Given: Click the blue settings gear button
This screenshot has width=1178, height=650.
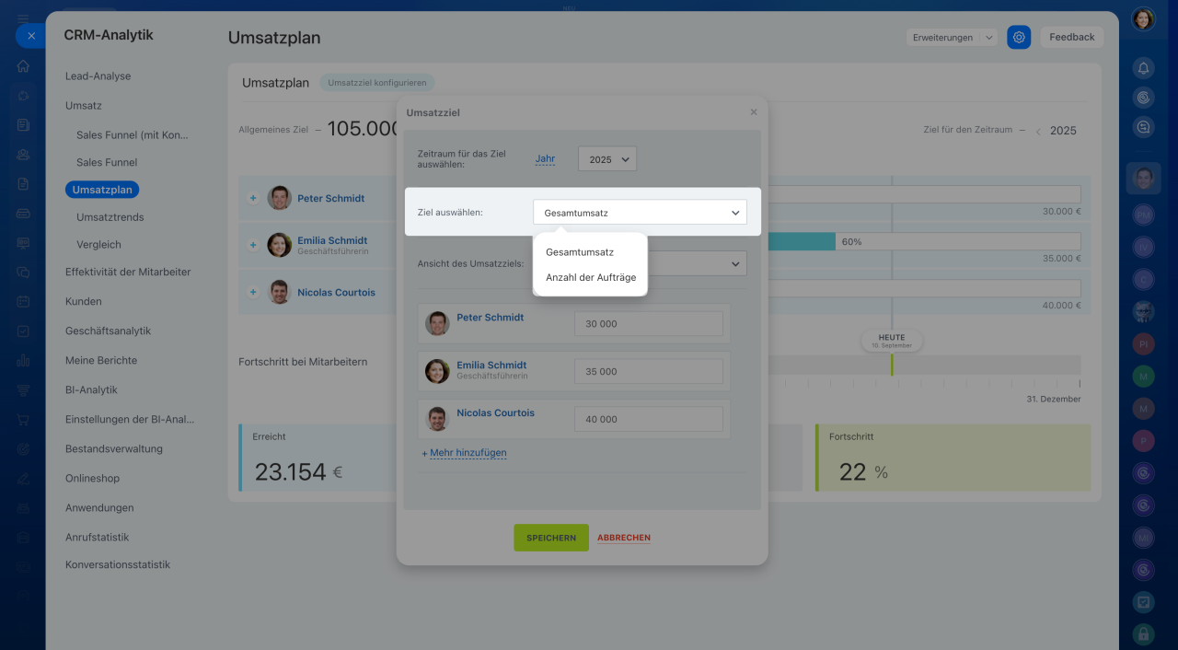Looking at the screenshot, I should [1019, 37].
